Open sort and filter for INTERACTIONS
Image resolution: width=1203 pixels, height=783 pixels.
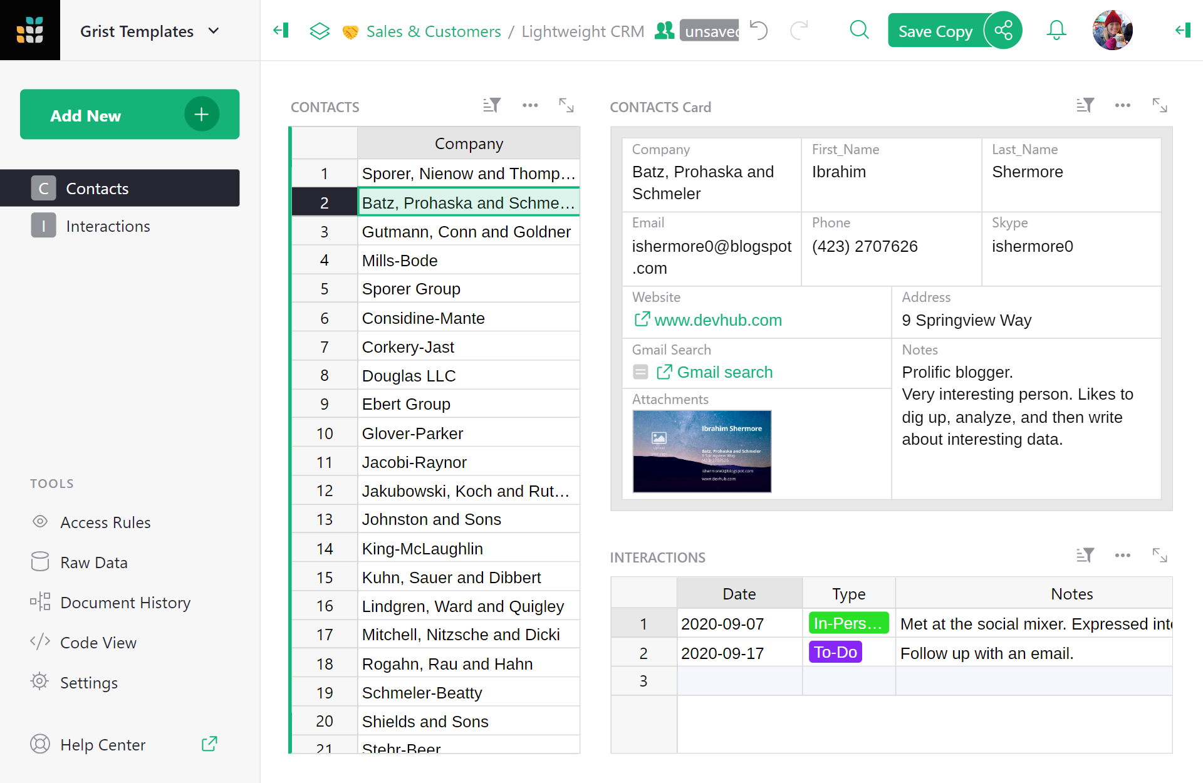click(x=1085, y=555)
